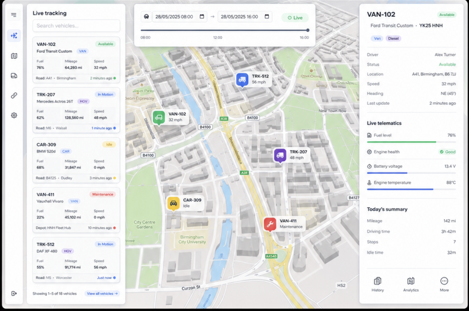
Task: Click driver name Alex Turner
Action: 445,55
